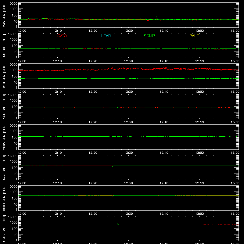This screenshot has height=244, width=244.
Task: Click the green SGMR station label
Action: tap(149, 36)
